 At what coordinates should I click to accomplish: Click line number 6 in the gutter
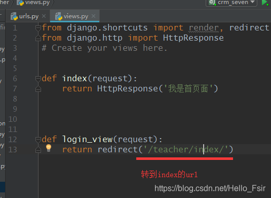[x=15, y=79]
